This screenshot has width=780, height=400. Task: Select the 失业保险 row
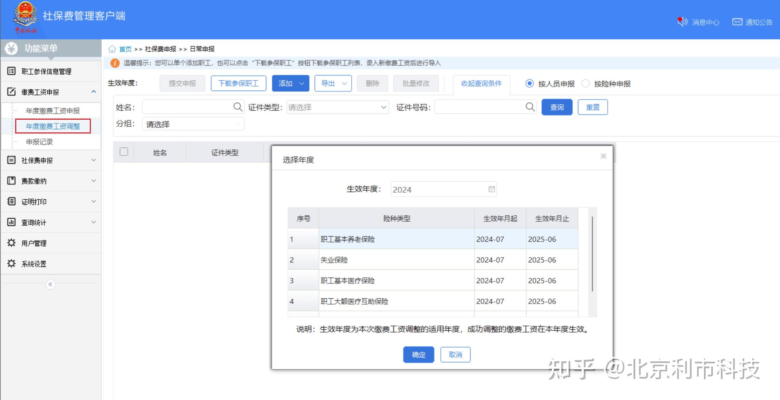tap(433, 259)
